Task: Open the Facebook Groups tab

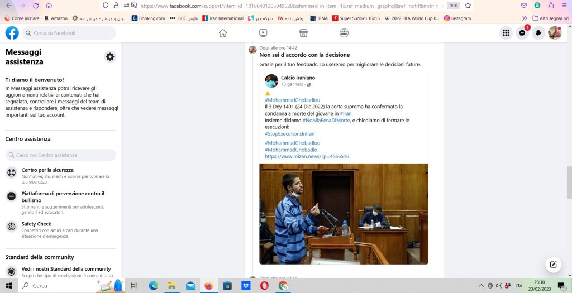Action: [344, 33]
